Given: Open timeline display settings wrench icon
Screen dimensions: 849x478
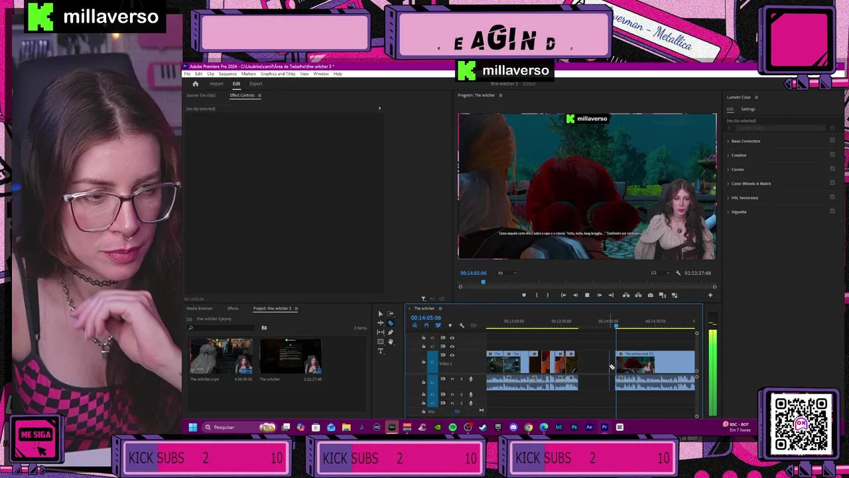Looking at the screenshot, I should click(x=462, y=325).
